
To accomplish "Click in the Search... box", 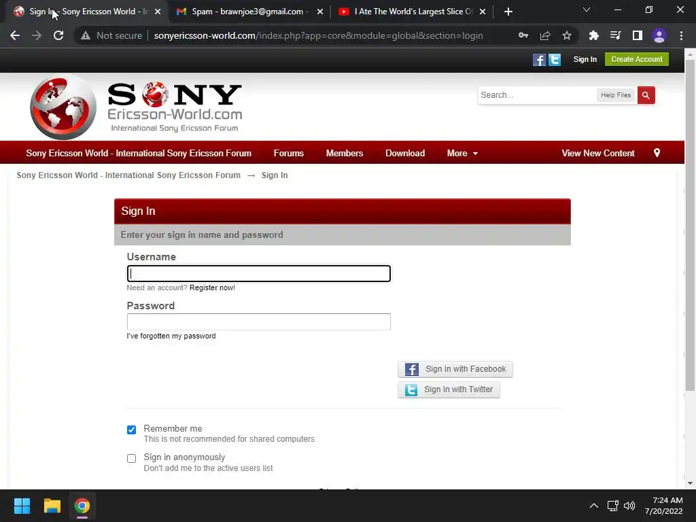I will tap(537, 95).
